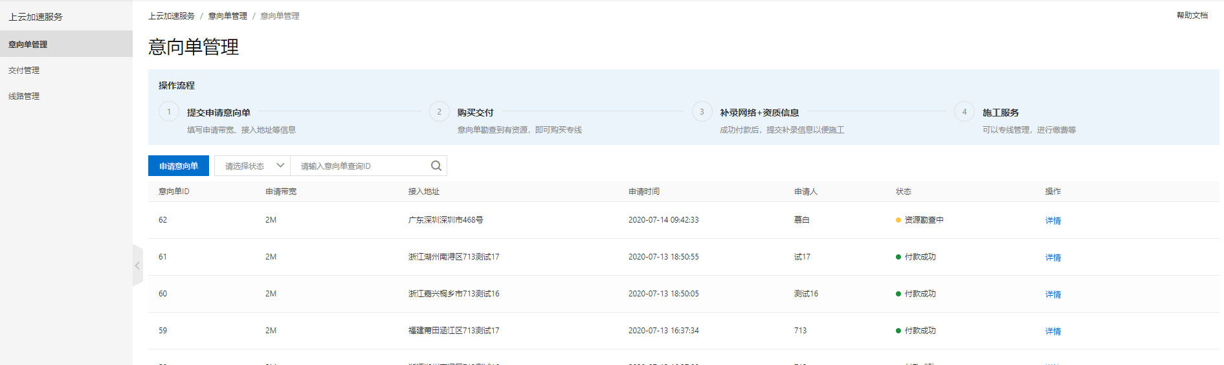Click the 提交申请意向单 step title
The image size is (1224, 365).
coord(219,112)
